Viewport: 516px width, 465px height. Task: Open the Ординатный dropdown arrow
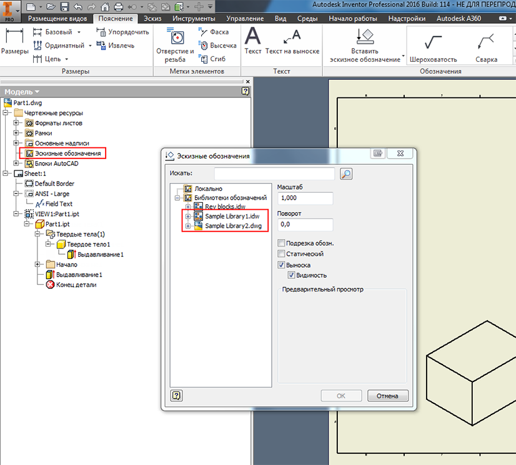[x=90, y=46]
